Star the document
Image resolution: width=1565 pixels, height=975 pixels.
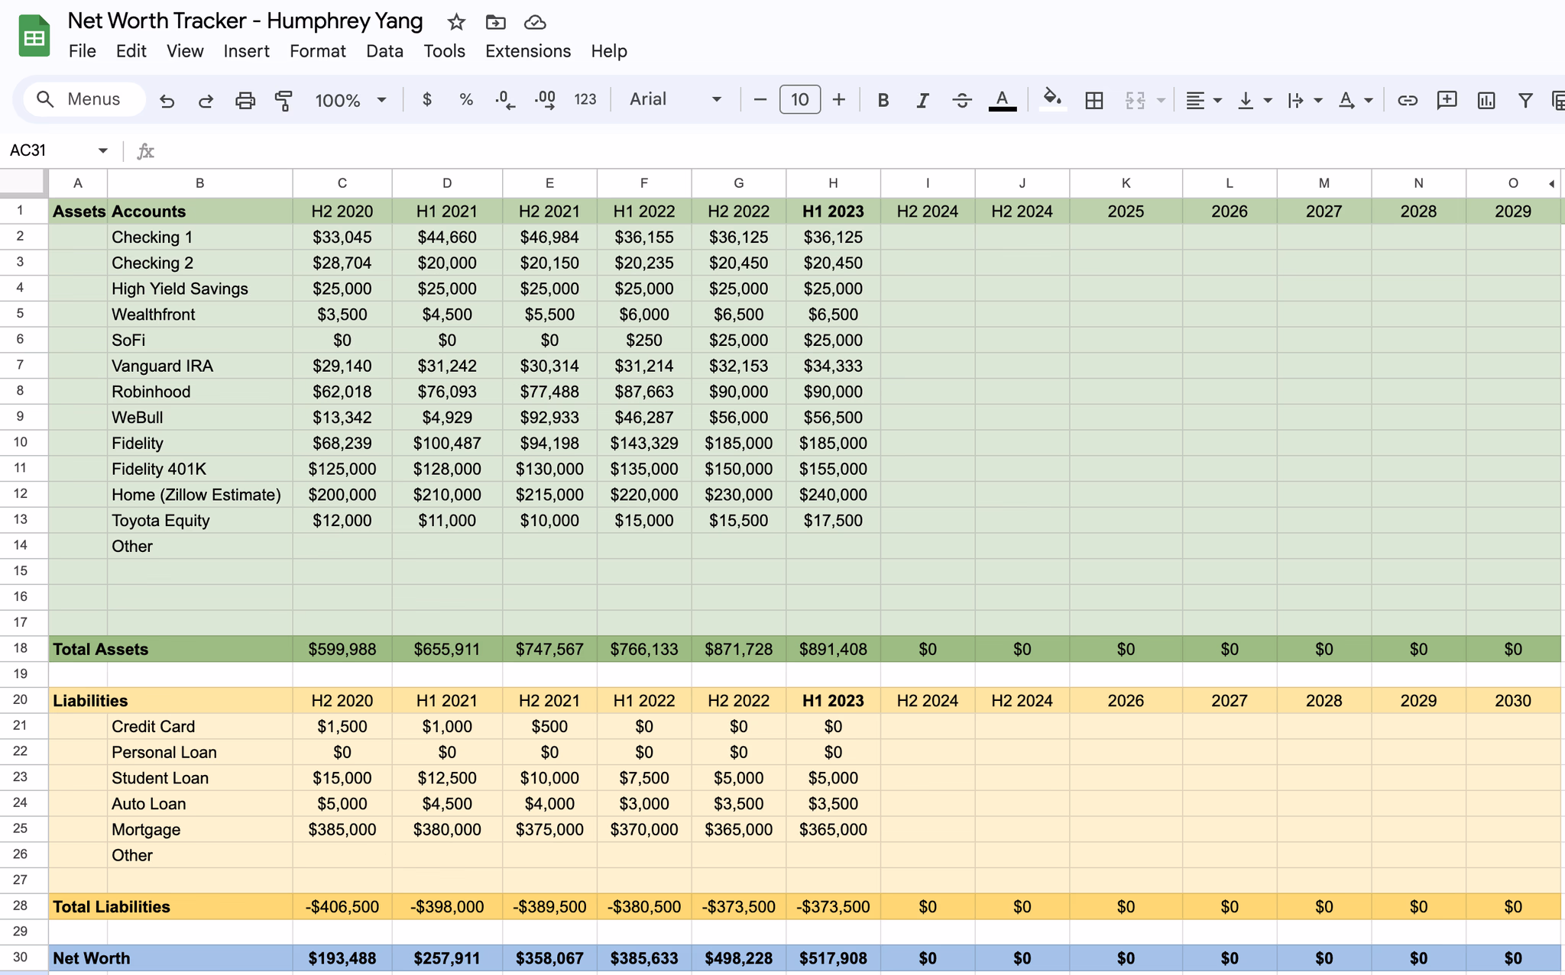pos(456,22)
